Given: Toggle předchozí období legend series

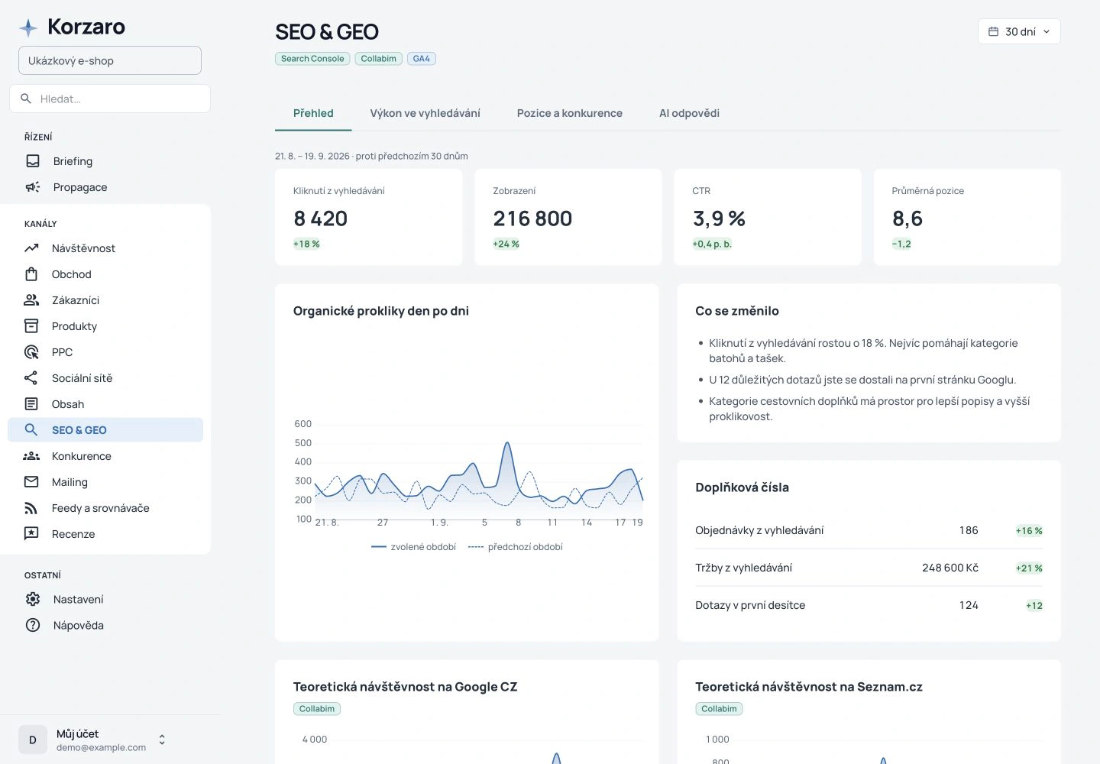Looking at the screenshot, I should 516,547.
